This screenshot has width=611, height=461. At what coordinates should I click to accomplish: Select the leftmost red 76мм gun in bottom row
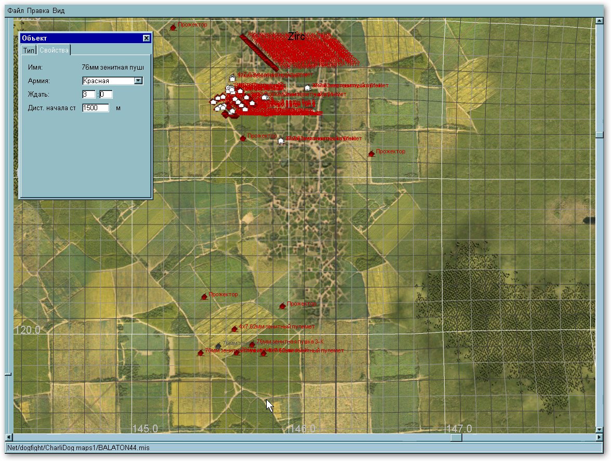pyautogui.click(x=200, y=353)
